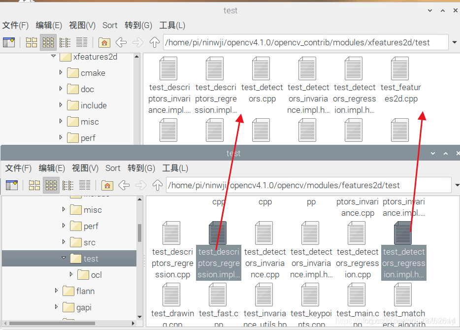Select the flann folder in lower tree

point(79,291)
